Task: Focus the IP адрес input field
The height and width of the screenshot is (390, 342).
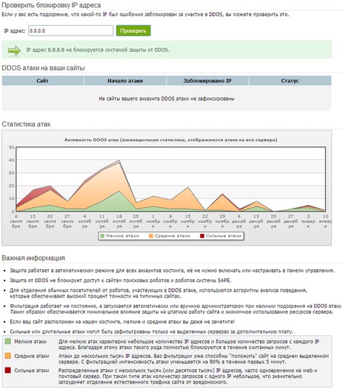Action: (71, 31)
